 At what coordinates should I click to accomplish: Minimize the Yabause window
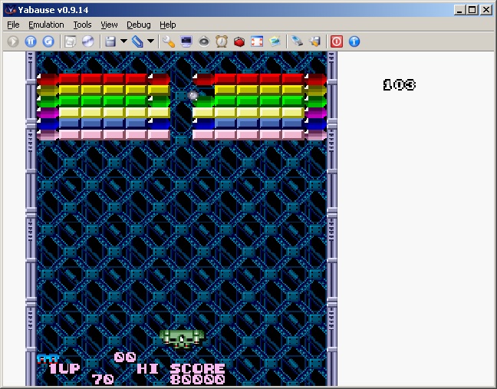point(459,10)
